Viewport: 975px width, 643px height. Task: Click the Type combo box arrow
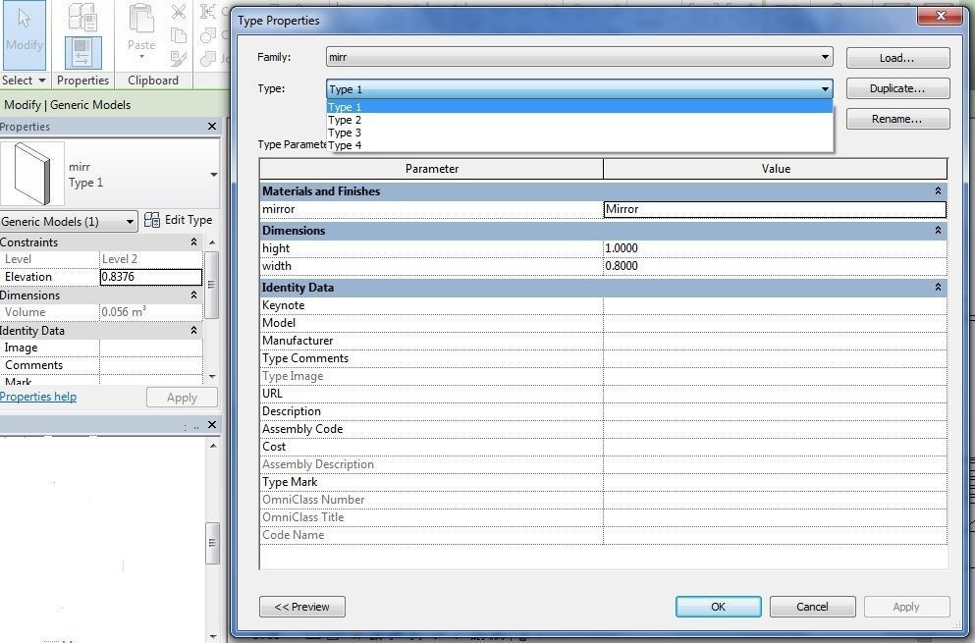pyautogui.click(x=825, y=89)
